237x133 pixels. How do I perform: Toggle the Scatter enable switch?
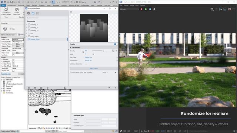tap(115, 44)
